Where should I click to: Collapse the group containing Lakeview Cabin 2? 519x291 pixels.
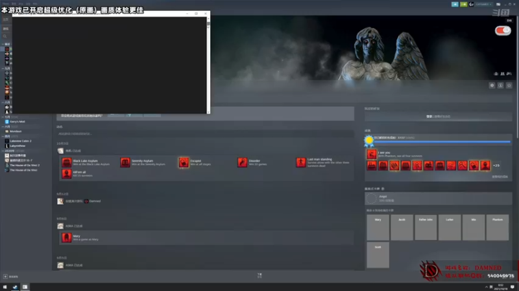(x=3, y=136)
